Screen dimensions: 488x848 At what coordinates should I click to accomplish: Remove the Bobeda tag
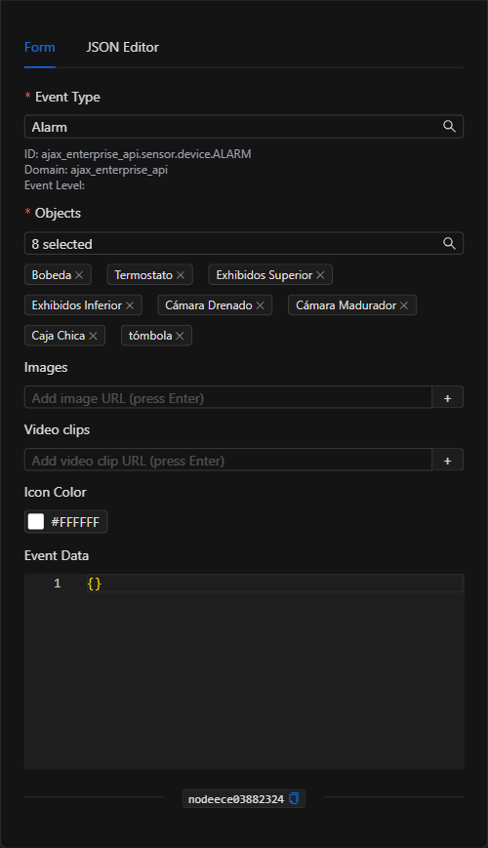[79, 275]
